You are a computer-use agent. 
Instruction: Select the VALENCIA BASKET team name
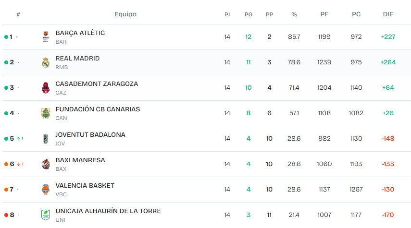pyautogui.click(x=85, y=186)
